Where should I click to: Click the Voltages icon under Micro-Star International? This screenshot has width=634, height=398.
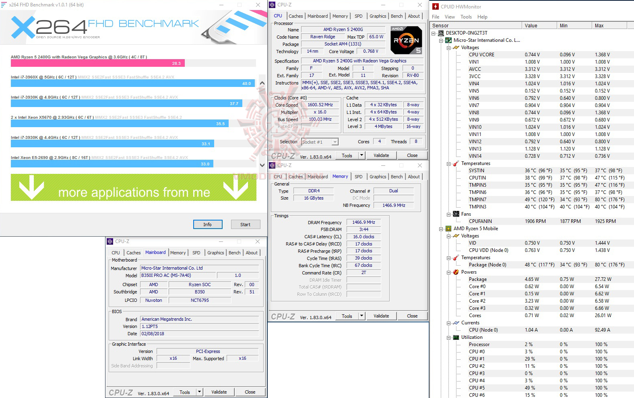pyautogui.click(x=456, y=47)
